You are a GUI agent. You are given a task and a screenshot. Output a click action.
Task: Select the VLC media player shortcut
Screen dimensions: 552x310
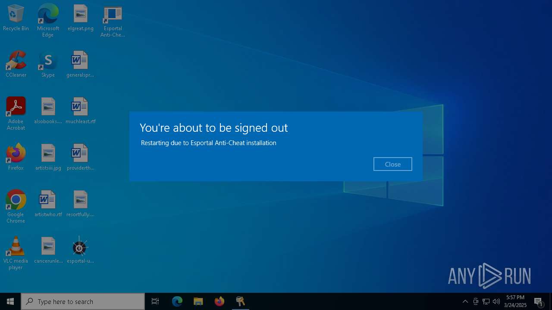coord(16,253)
